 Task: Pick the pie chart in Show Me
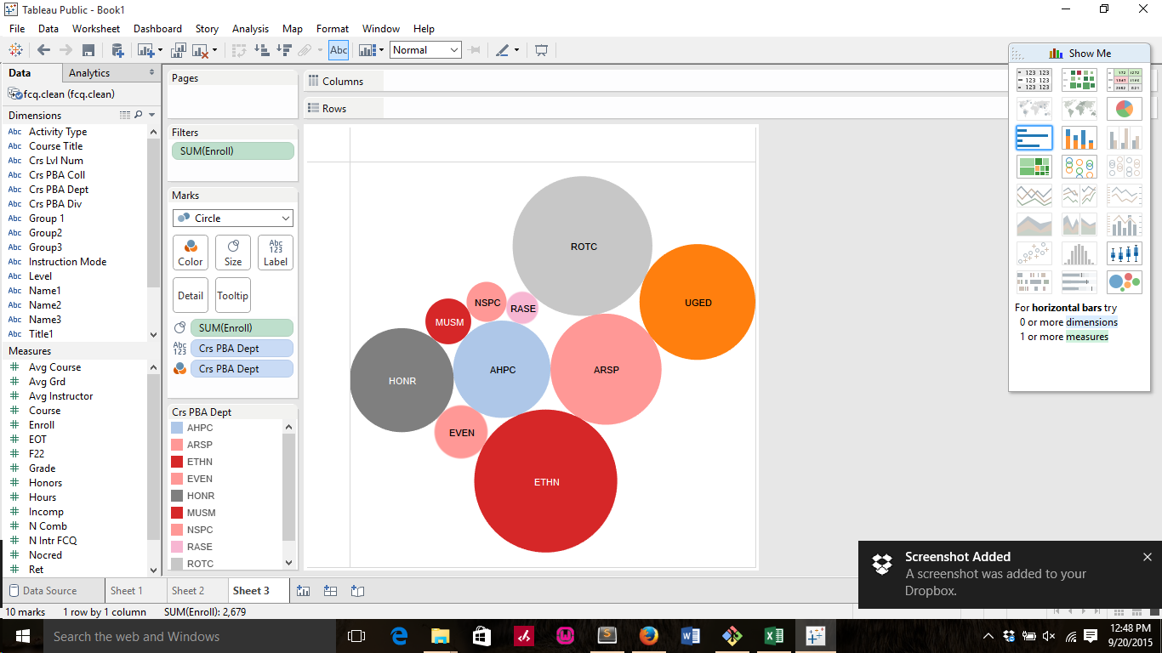[x=1125, y=109]
